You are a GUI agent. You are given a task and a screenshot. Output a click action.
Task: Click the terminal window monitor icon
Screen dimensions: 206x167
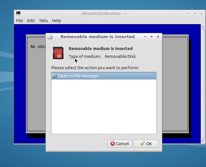coord(18,13)
